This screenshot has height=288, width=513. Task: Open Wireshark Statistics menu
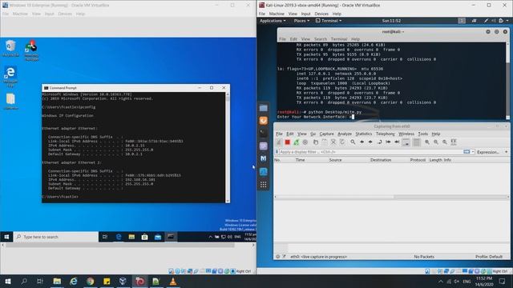[x=364, y=134]
